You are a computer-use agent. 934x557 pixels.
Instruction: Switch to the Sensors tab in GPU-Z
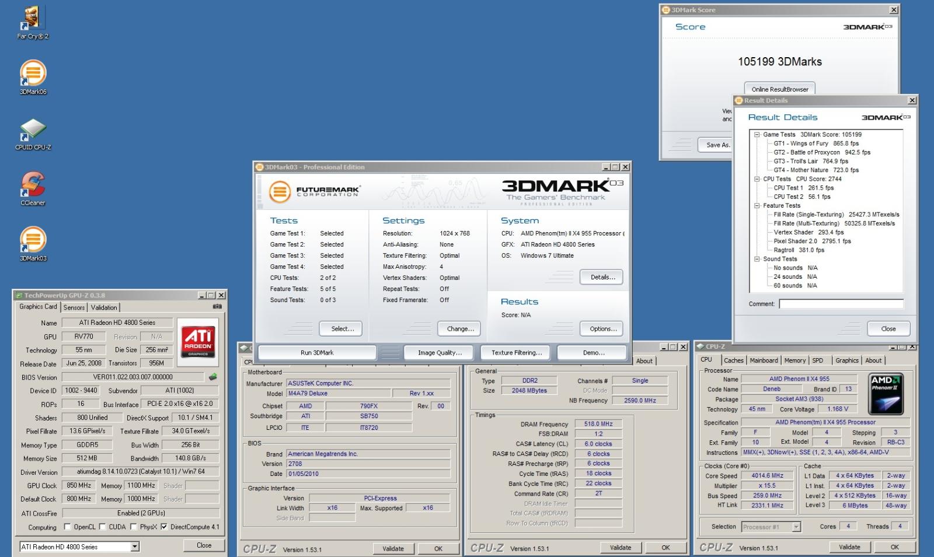point(74,307)
